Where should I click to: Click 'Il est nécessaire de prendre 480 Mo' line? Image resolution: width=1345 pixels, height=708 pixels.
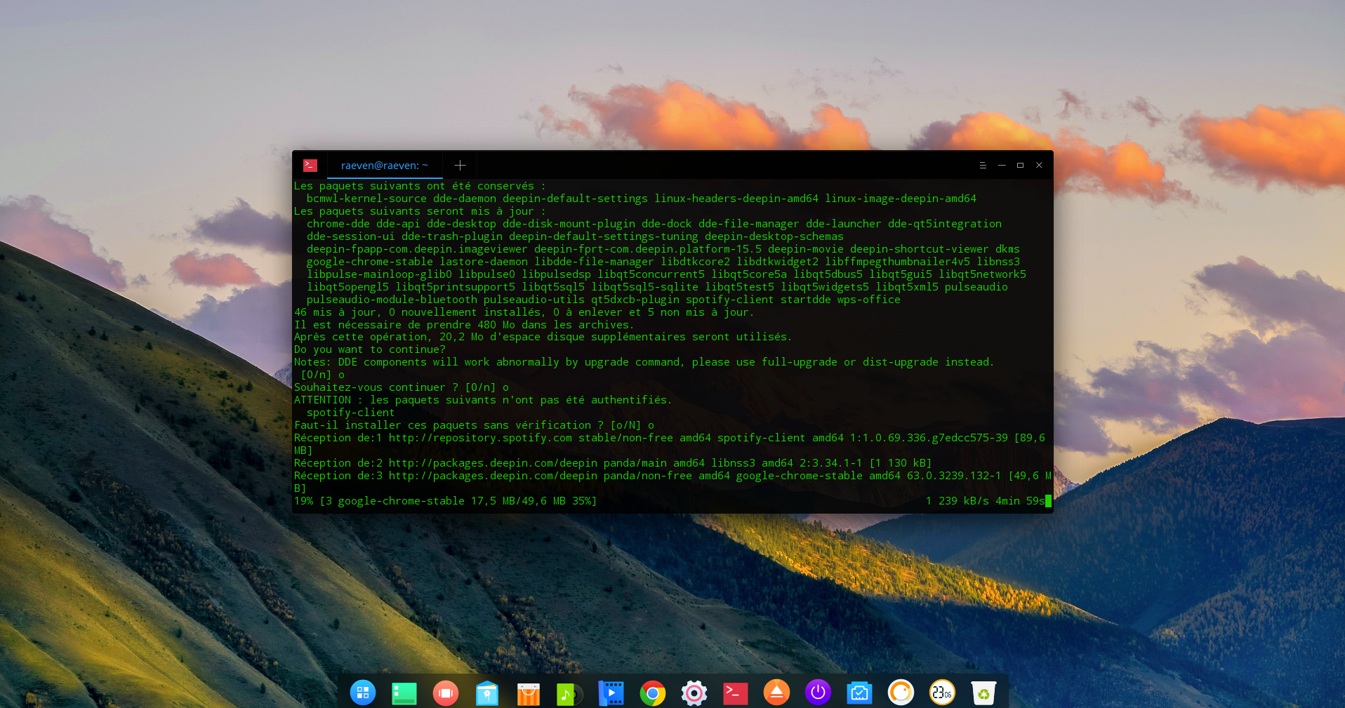pyautogui.click(x=464, y=325)
